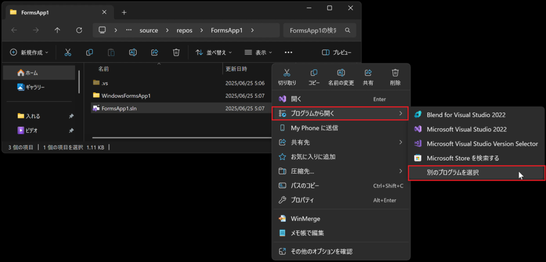
Task: Go forward with the right arrow button
Action: (x=36, y=30)
